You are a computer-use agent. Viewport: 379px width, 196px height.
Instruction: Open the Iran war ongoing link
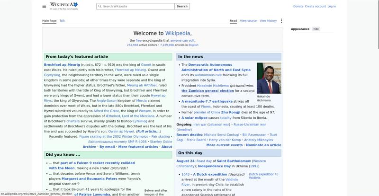pos(200,125)
